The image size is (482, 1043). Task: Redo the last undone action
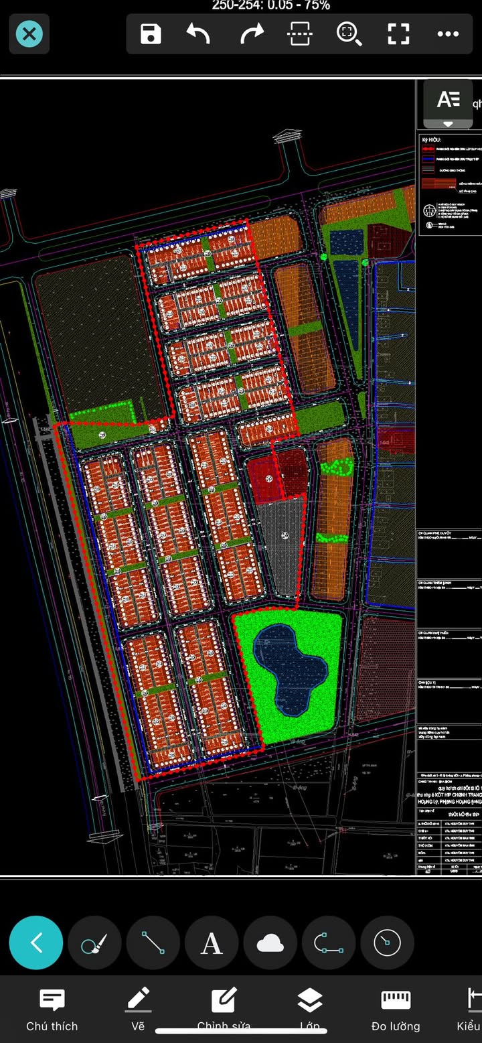(252, 33)
